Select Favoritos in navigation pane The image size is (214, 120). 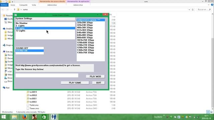click(x=8, y=16)
